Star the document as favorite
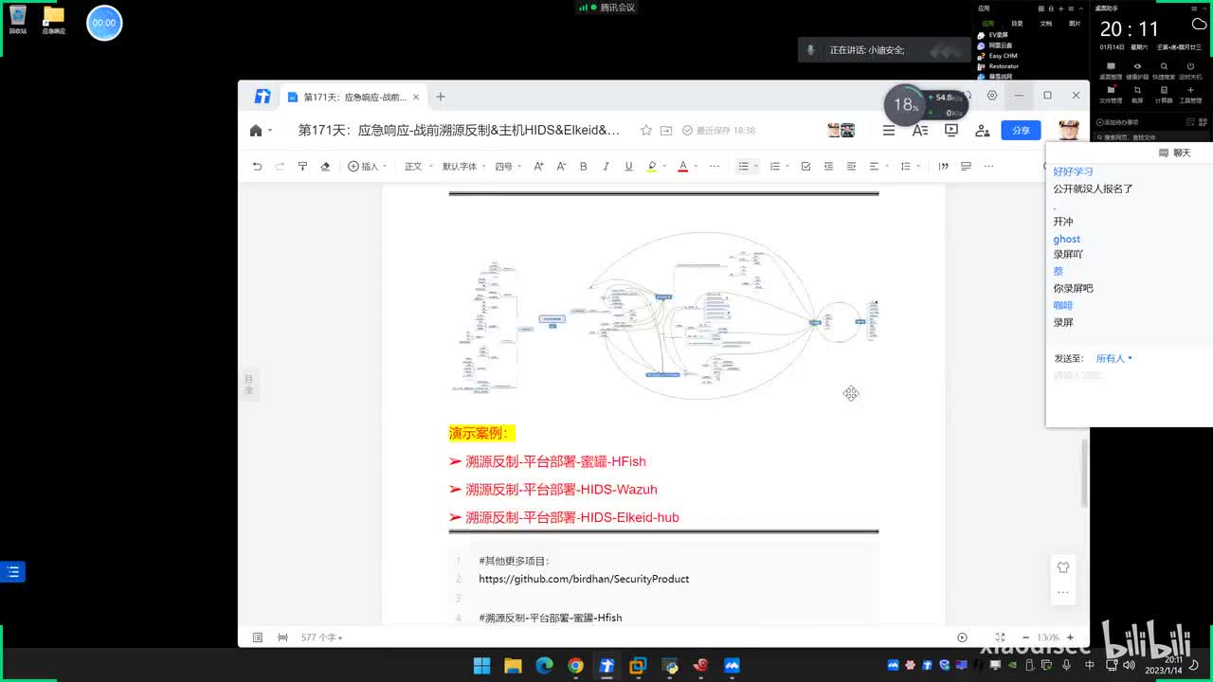The height and width of the screenshot is (682, 1213). [x=646, y=131]
